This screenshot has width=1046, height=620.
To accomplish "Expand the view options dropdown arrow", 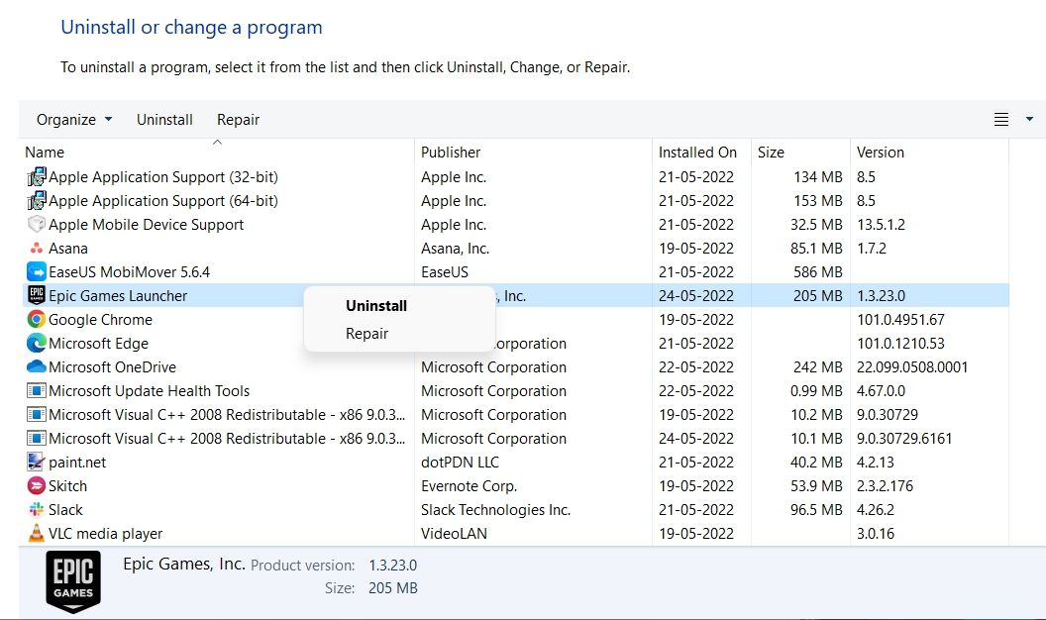I will (1029, 120).
